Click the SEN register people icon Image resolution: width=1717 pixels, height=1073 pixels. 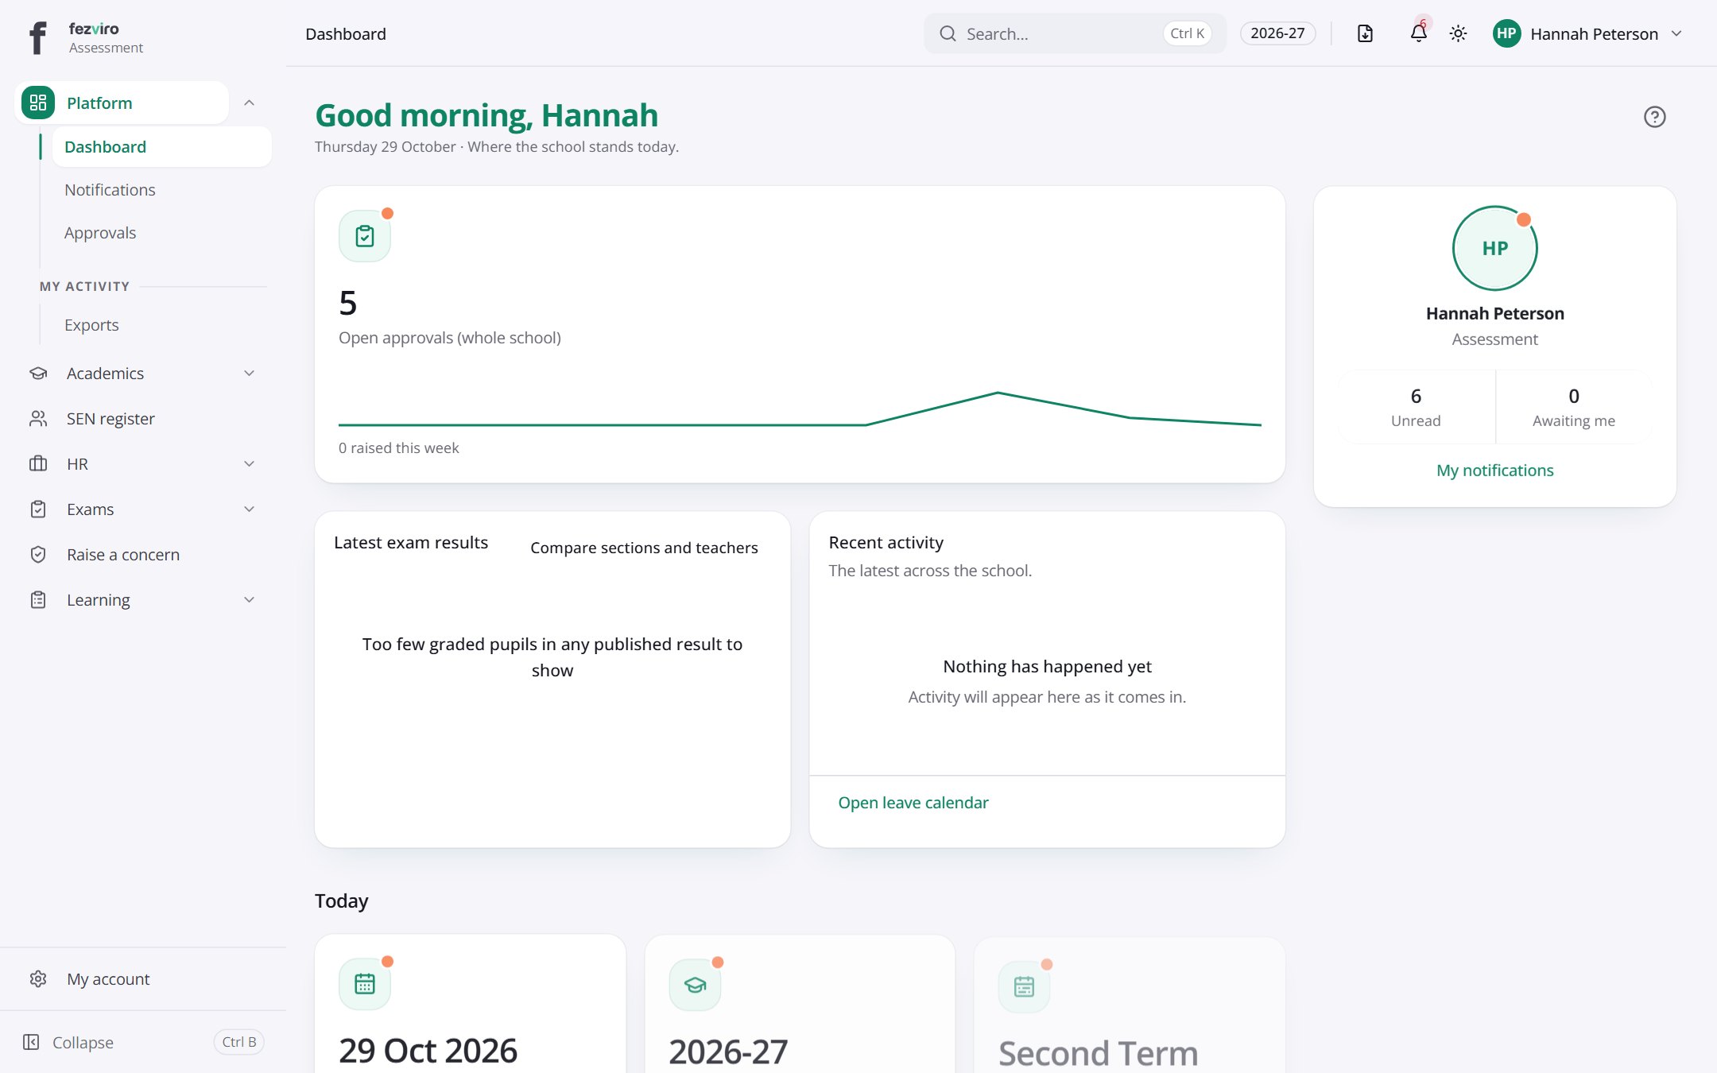38,419
